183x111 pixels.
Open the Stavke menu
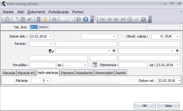[8, 12]
